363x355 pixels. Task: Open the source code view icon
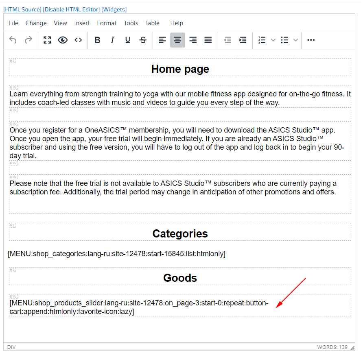coord(78,40)
